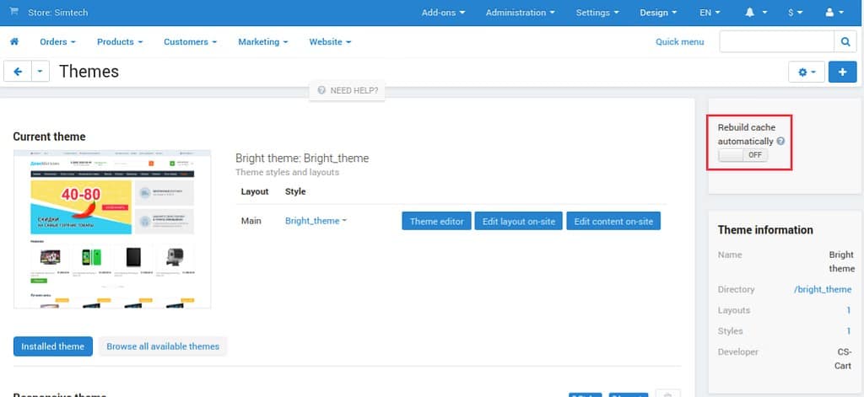Open the Add-ons menu

click(x=443, y=12)
